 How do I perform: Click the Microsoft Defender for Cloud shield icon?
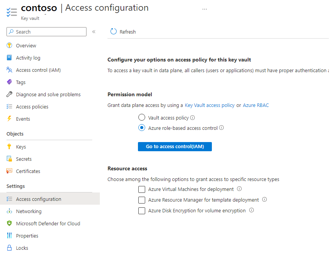pos(10,223)
